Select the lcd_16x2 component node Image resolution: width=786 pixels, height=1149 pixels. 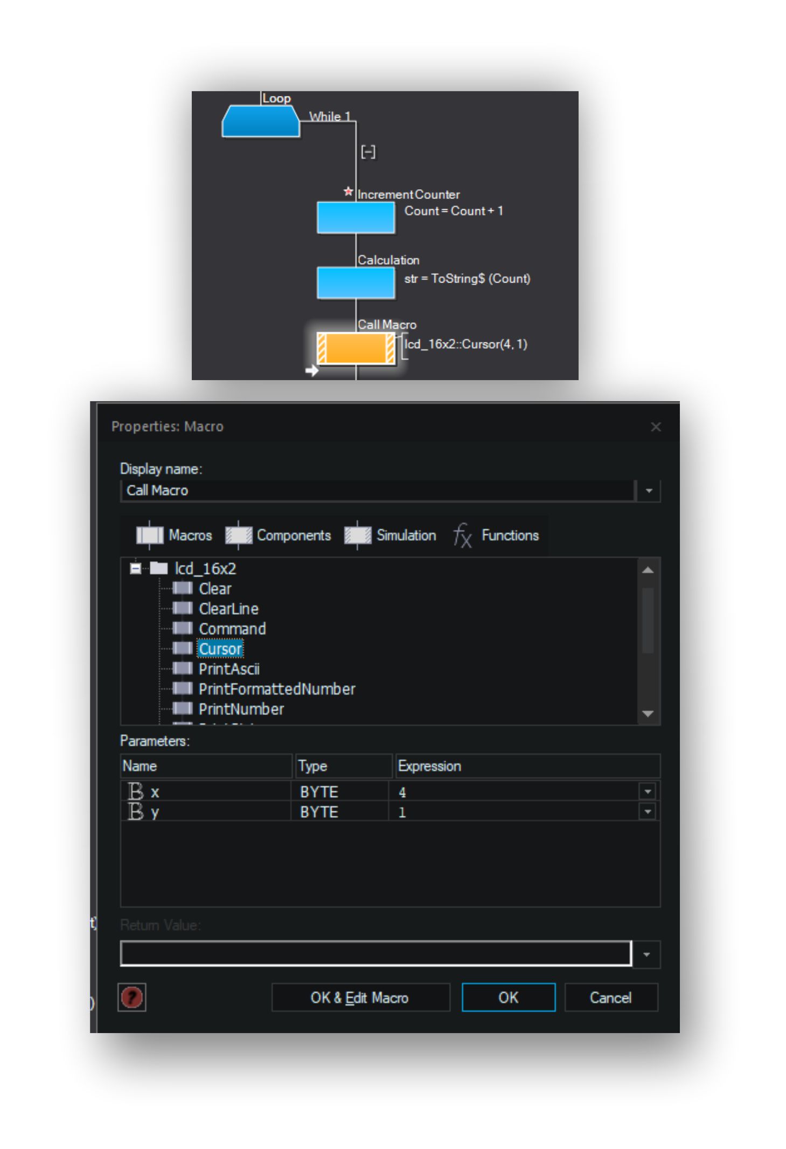205,568
